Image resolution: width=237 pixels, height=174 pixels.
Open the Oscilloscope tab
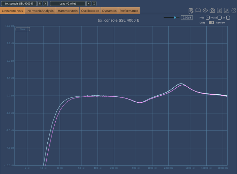tap(90, 11)
